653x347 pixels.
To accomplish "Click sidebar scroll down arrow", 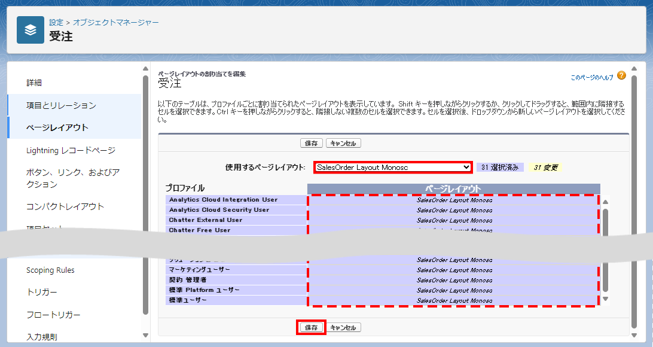I will tap(145, 335).
